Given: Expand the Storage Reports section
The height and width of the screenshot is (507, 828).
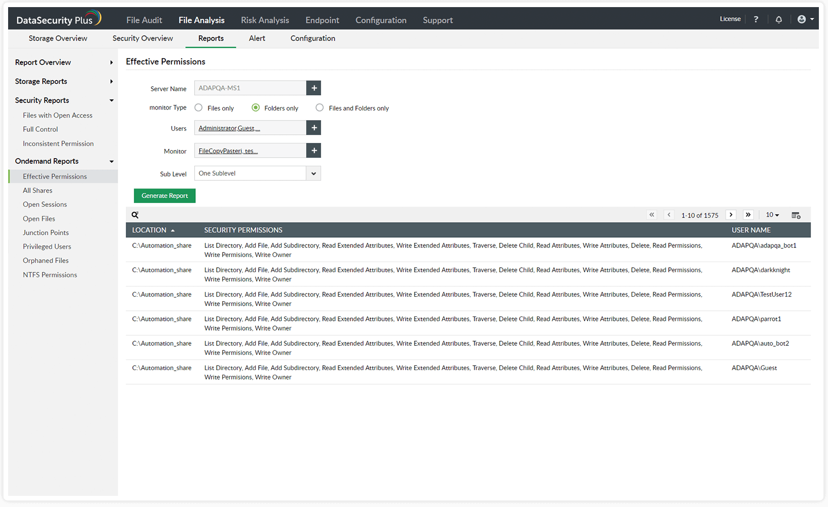Looking at the screenshot, I should tap(63, 82).
